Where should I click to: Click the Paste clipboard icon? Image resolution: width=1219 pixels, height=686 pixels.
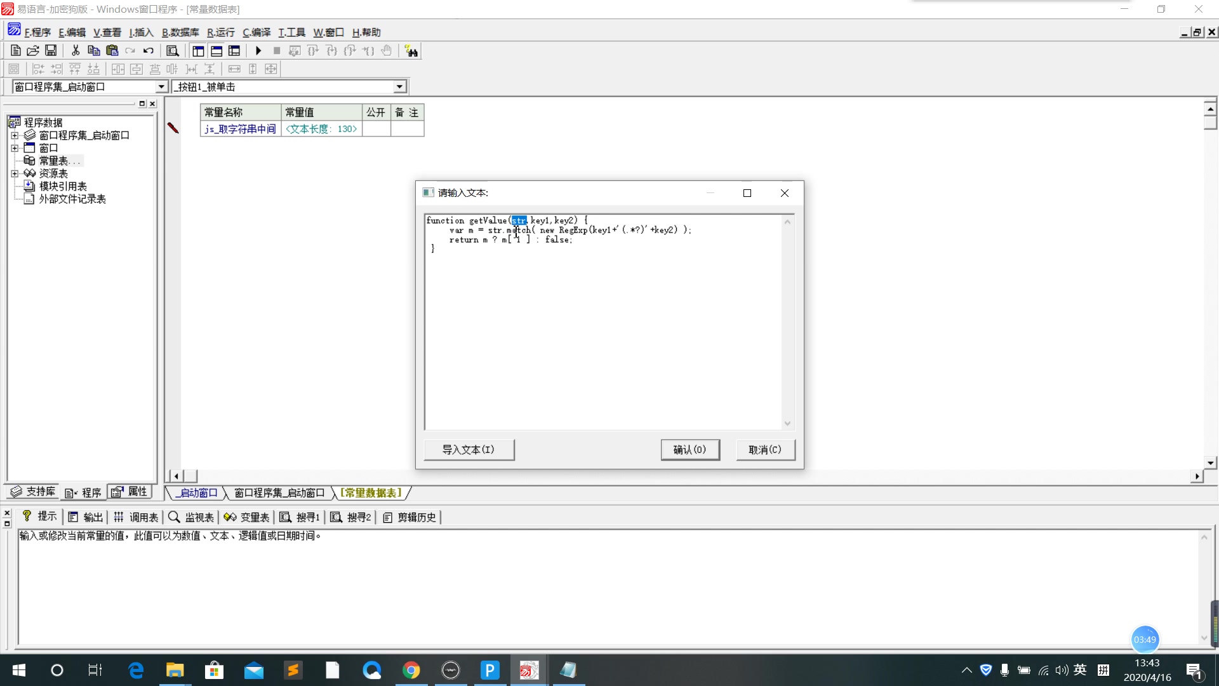click(112, 51)
